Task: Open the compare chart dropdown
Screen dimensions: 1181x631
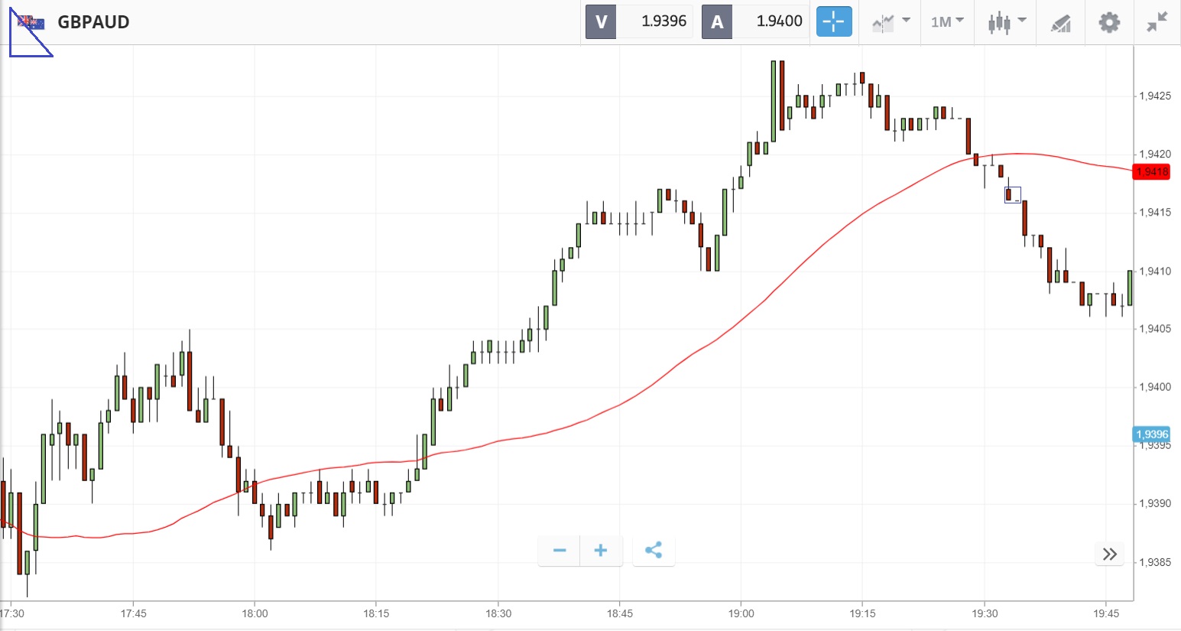Action: 891,21
